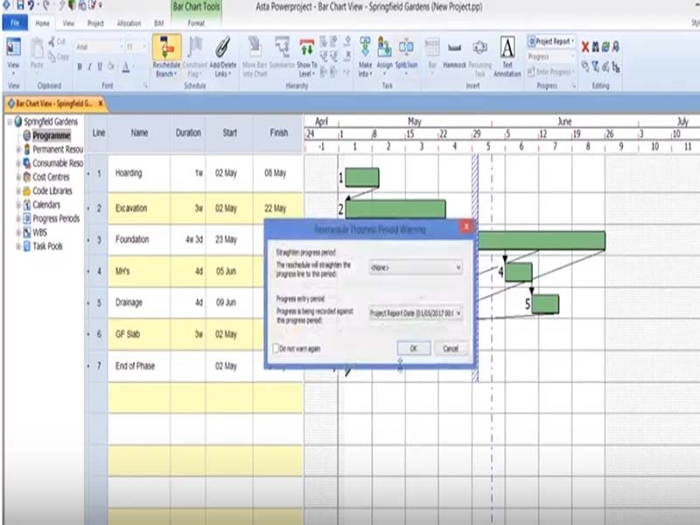Click Cancel in the Reschedule warning dialog
The width and height of the screenshot is (700, 525).
coord(451,348)
